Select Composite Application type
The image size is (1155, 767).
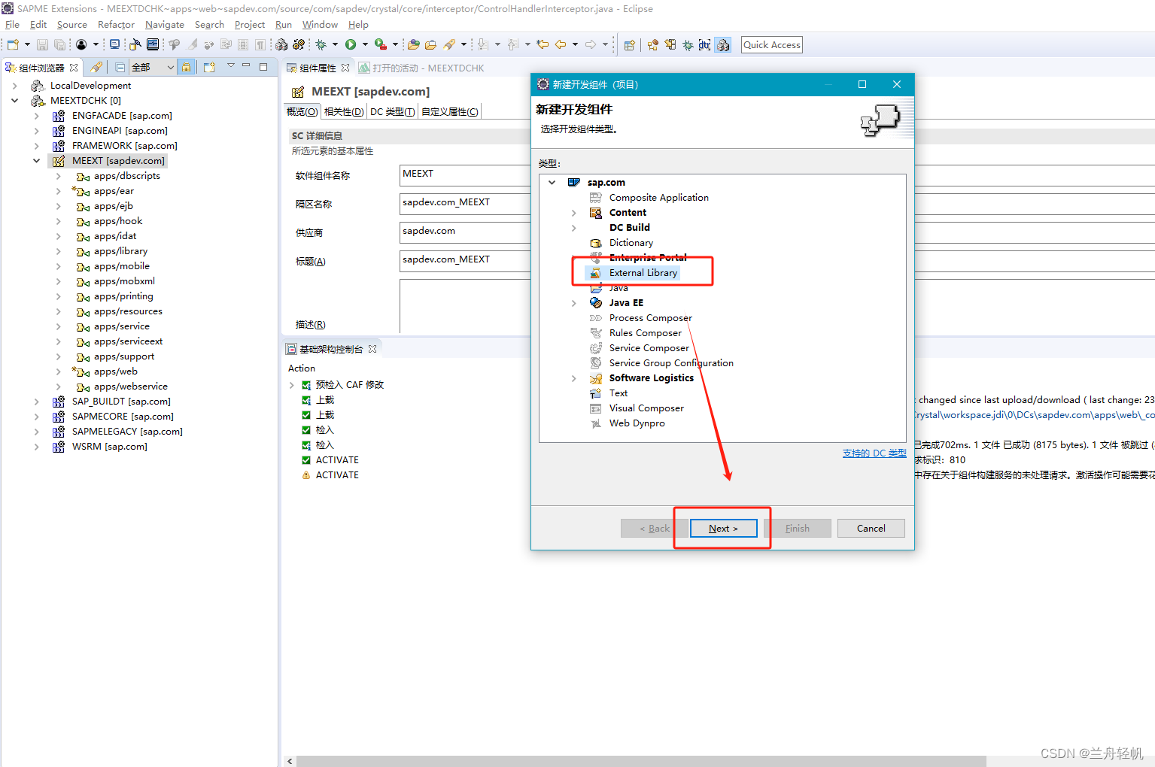(x=658, y=198)
